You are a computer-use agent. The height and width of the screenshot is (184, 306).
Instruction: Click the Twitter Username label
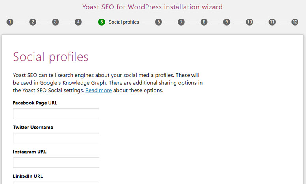33,127
